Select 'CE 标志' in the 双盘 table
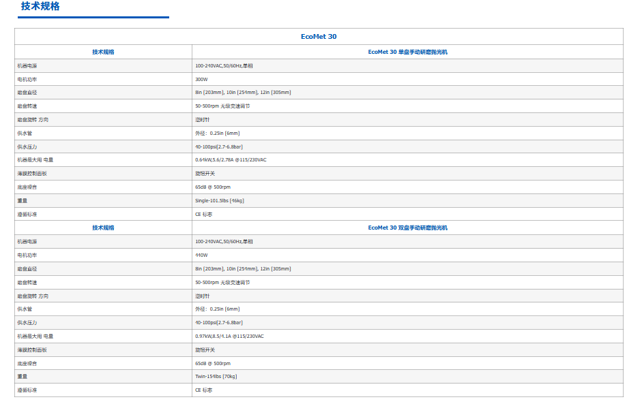642x406 pixels. (203, 390)
